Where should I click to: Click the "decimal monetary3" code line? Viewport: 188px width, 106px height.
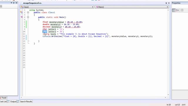click(61, 27)
